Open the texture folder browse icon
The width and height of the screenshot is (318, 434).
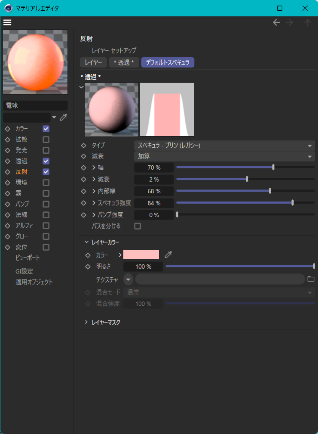pyautogui.click(x=311, y=279)
